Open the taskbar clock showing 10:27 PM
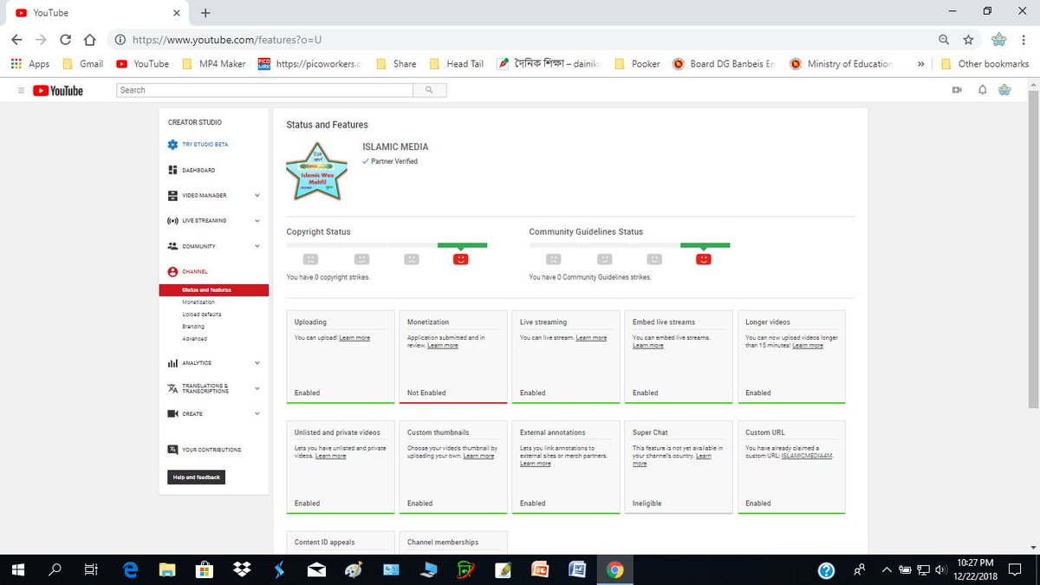 (975, 569)
